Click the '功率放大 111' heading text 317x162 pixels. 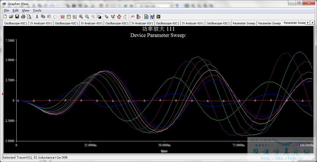click(158, 29)
